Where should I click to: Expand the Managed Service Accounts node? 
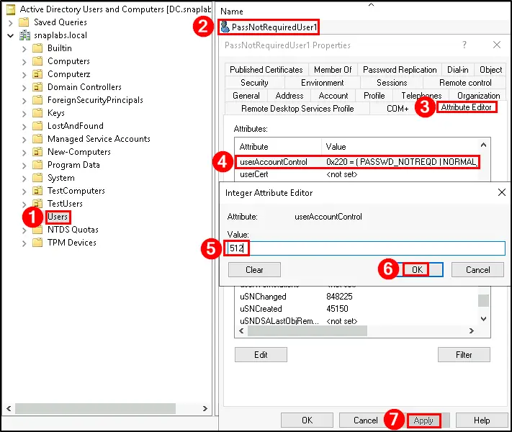click(24, 140)
